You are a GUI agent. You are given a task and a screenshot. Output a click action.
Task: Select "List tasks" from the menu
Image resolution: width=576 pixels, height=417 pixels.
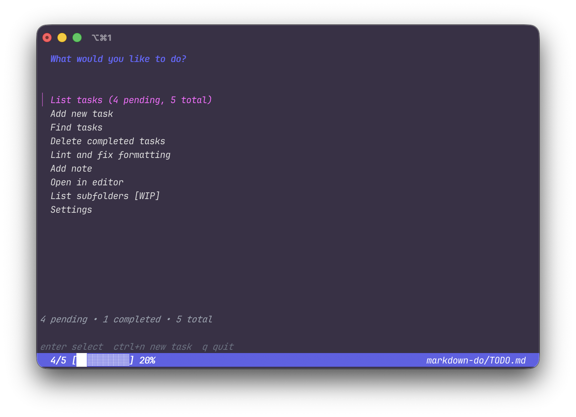(x=131, y=100)
